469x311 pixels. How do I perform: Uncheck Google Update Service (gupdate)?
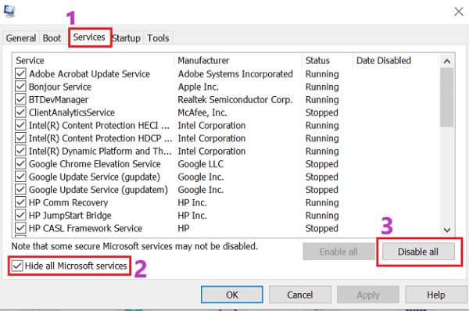[20, 177]
